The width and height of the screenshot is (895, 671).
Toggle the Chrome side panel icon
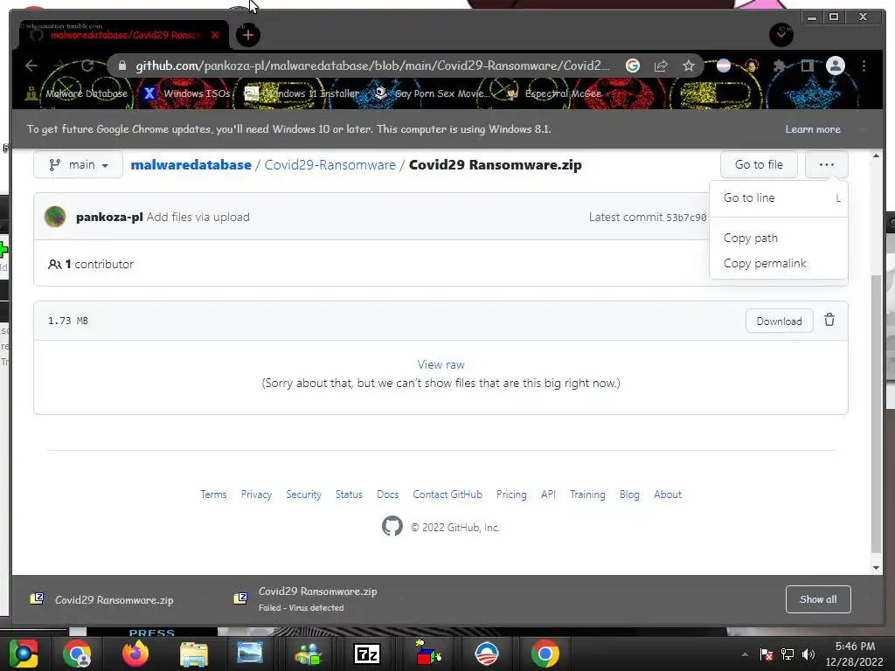[807, 66]
